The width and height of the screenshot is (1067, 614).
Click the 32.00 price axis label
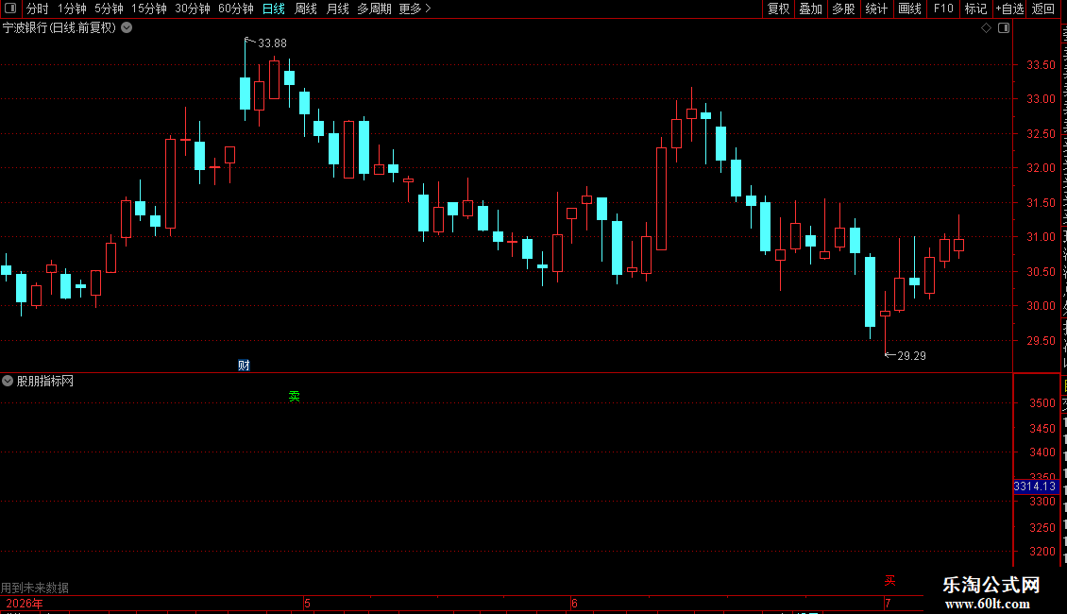coord(1042,168)
